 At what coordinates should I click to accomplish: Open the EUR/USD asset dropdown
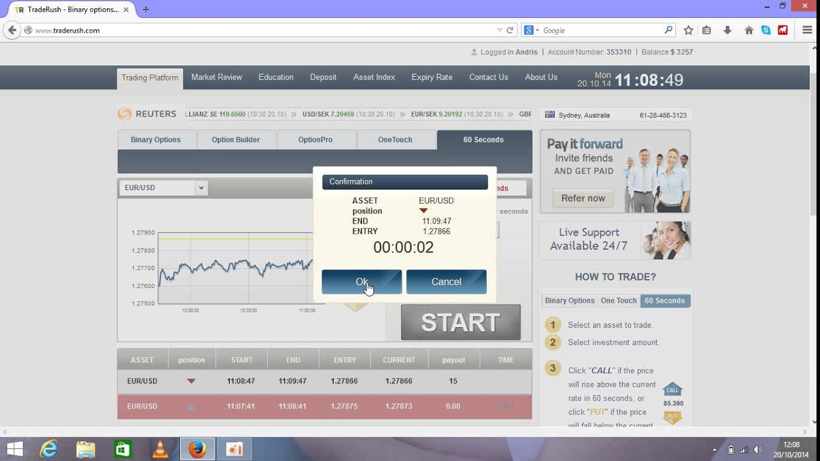tap(163, 188)
